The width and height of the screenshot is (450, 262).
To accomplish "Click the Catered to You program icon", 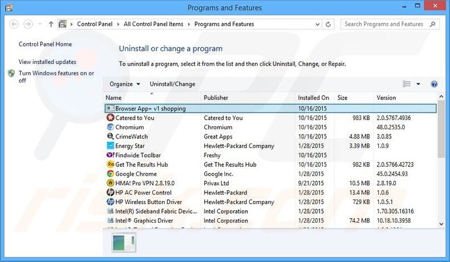I will click(110, 118).
